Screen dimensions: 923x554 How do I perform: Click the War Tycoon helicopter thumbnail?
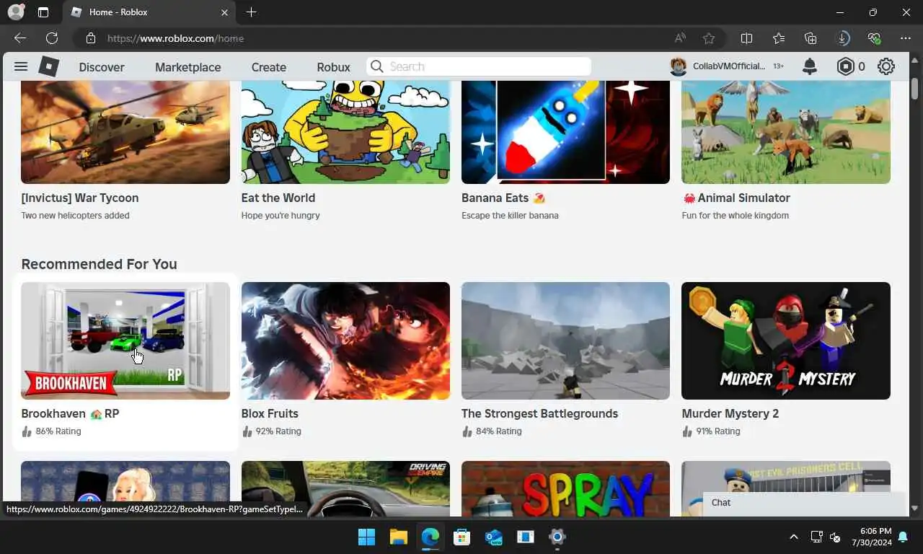(125, 132)
